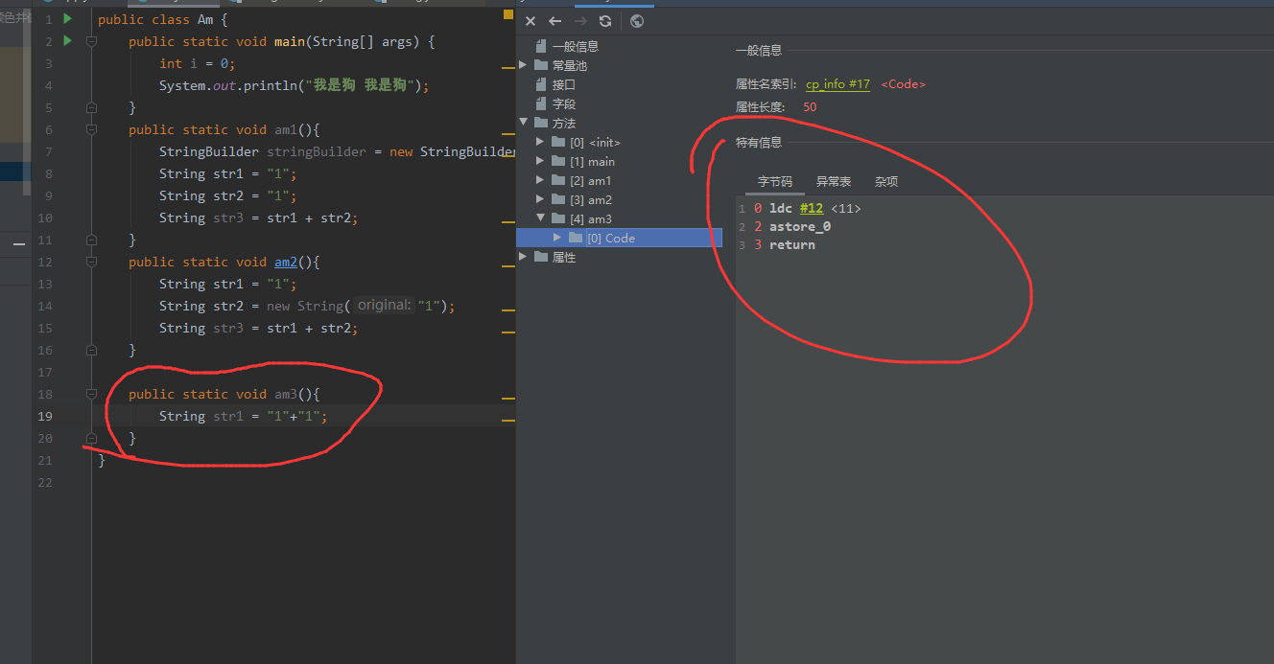Select the [0] Code attribute node
Screen dimensions: 1274x664
point(610,238)
